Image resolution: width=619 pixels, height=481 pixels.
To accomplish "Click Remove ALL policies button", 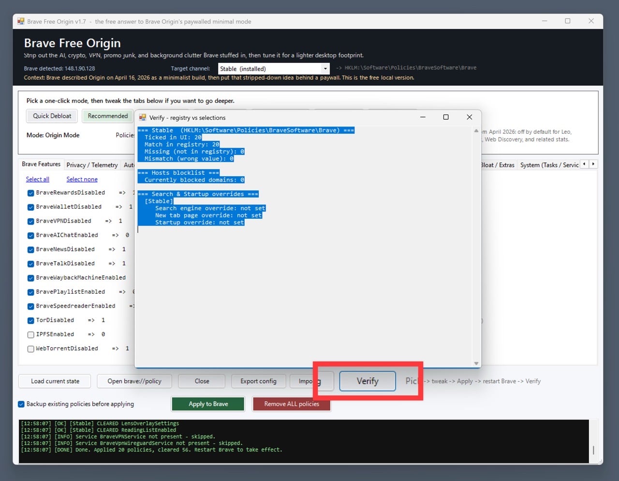I will pos(292,404).
